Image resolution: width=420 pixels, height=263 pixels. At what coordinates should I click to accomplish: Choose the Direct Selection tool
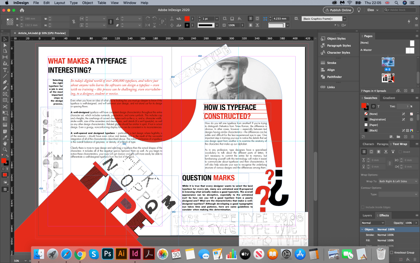[5, 45]
